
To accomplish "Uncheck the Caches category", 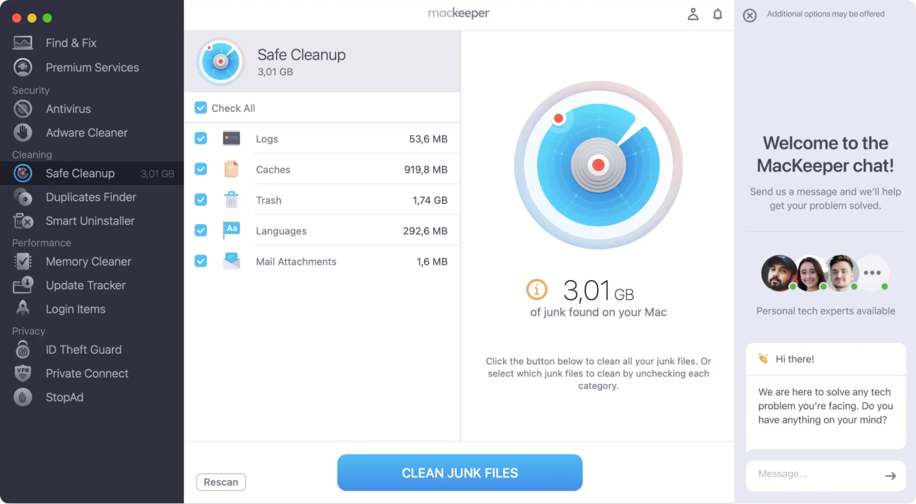I will 200,169.
